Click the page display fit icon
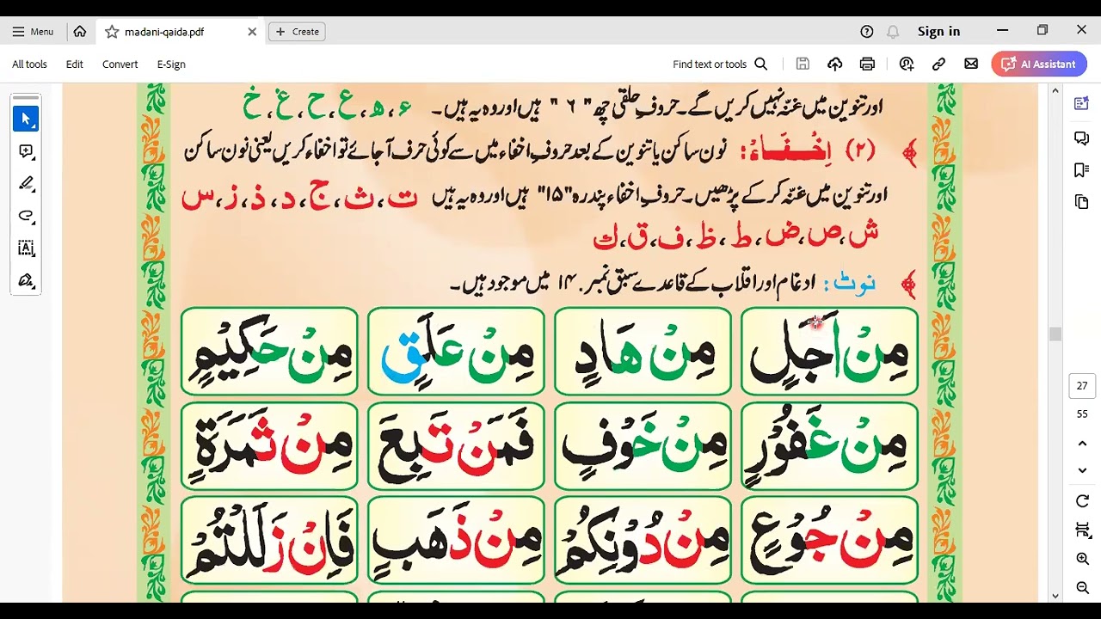 (1082, 530)
